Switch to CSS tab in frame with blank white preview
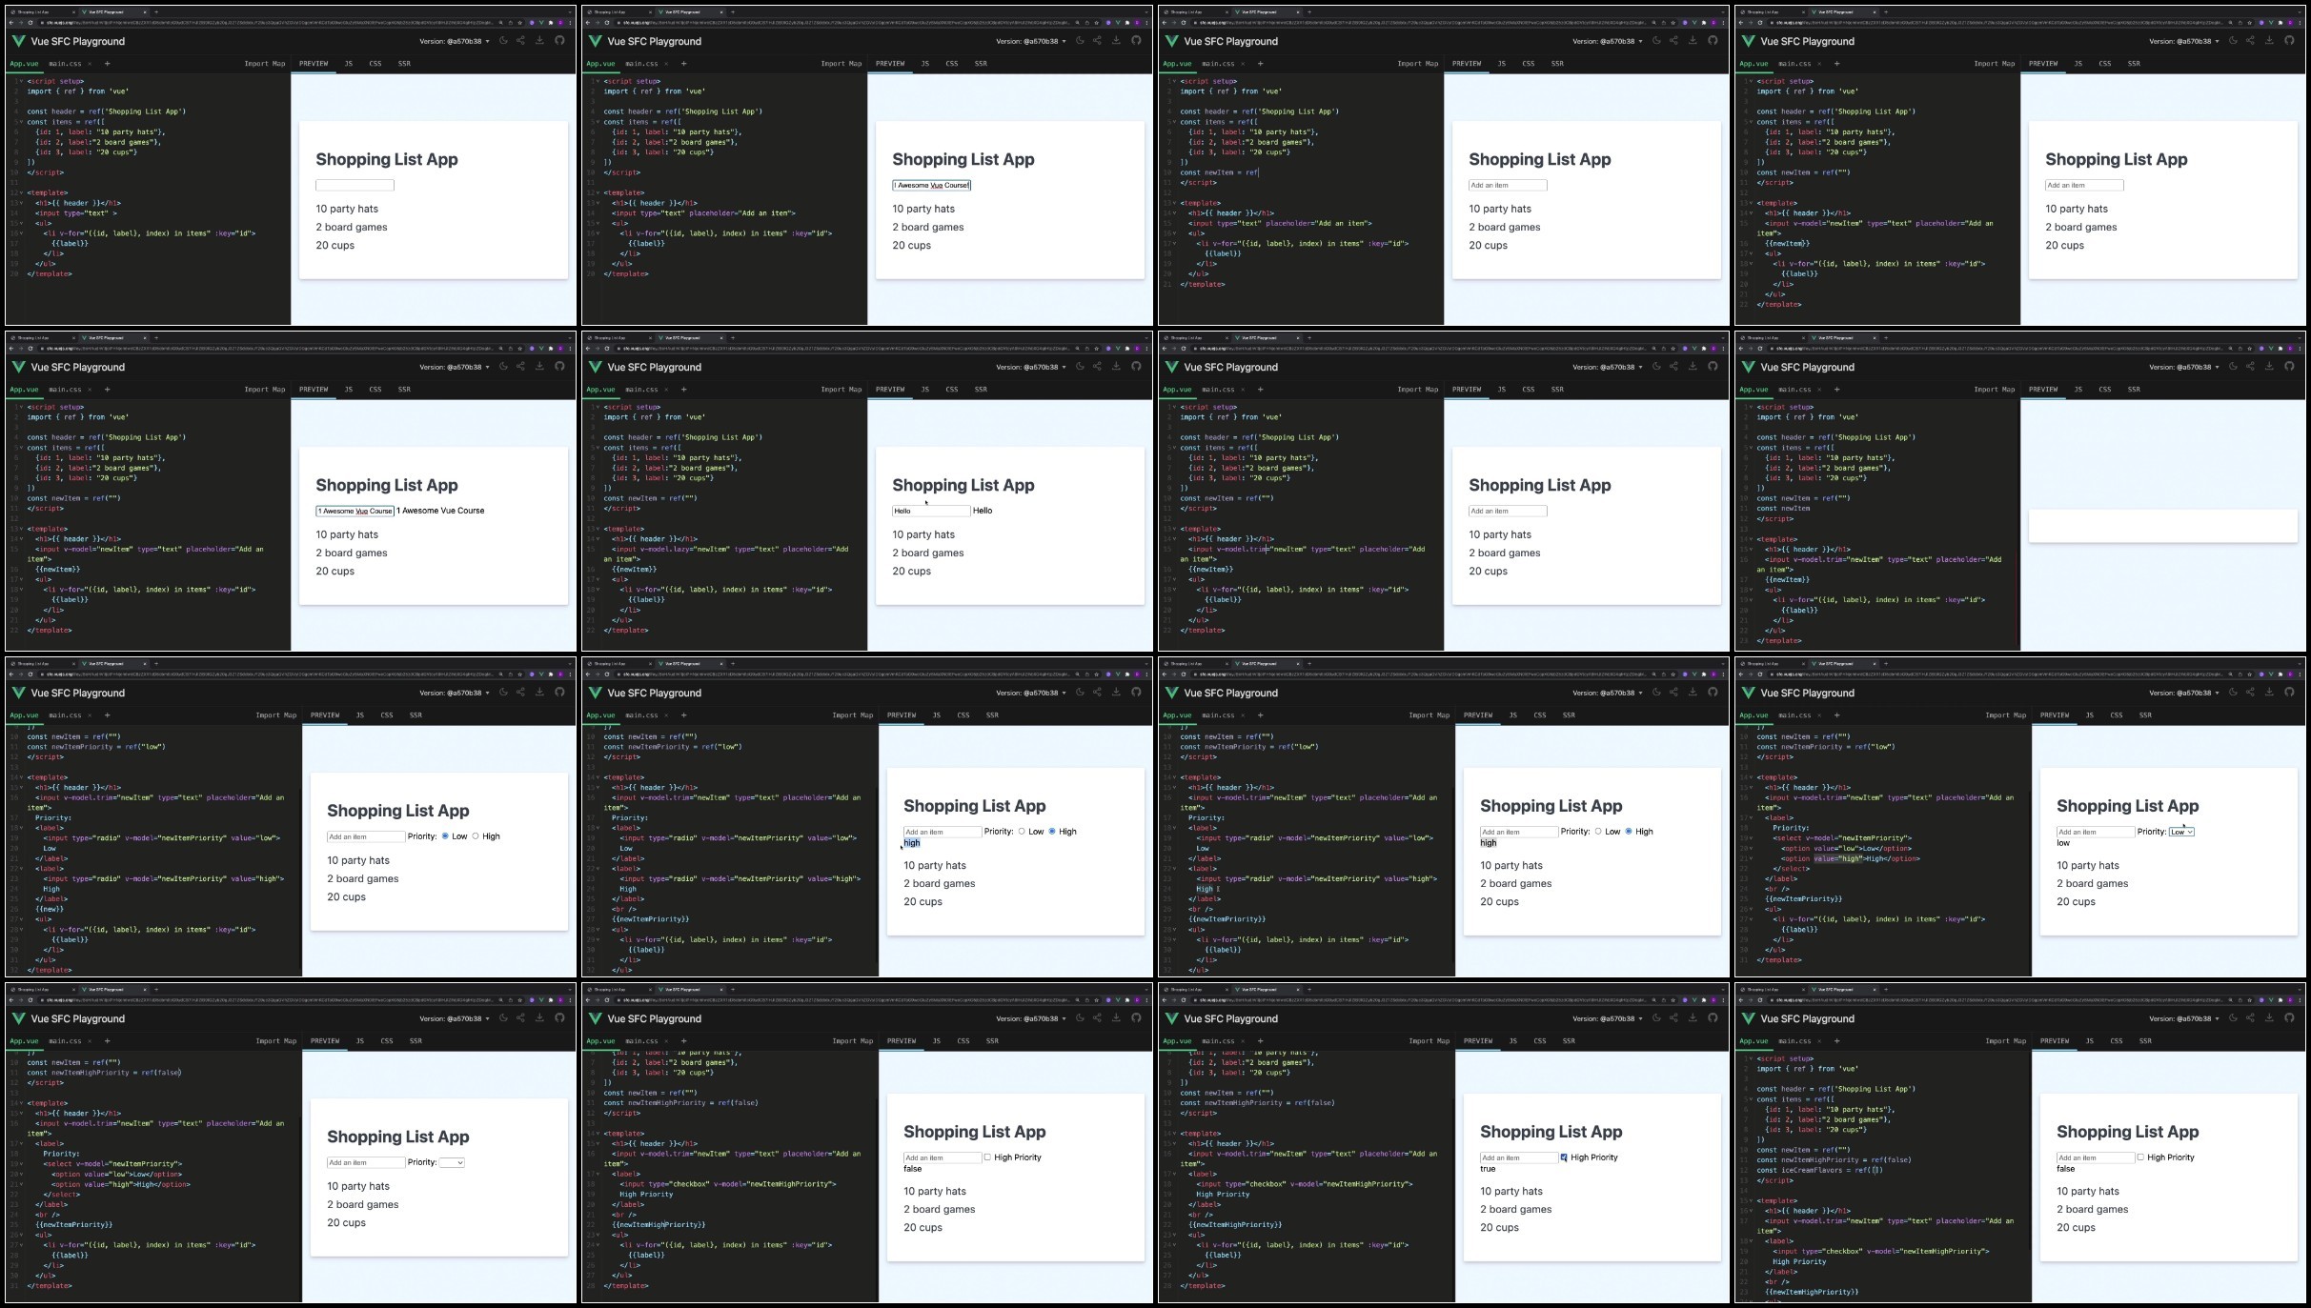Image resolution: width=2311 pixels, height=1308 pixels. [2105, 390]
